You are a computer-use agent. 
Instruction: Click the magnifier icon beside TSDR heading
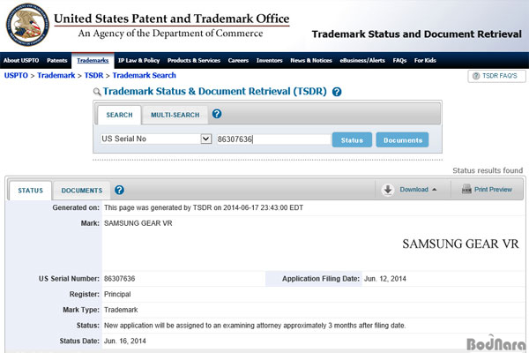pyautogui.click(x=97, y=92)
